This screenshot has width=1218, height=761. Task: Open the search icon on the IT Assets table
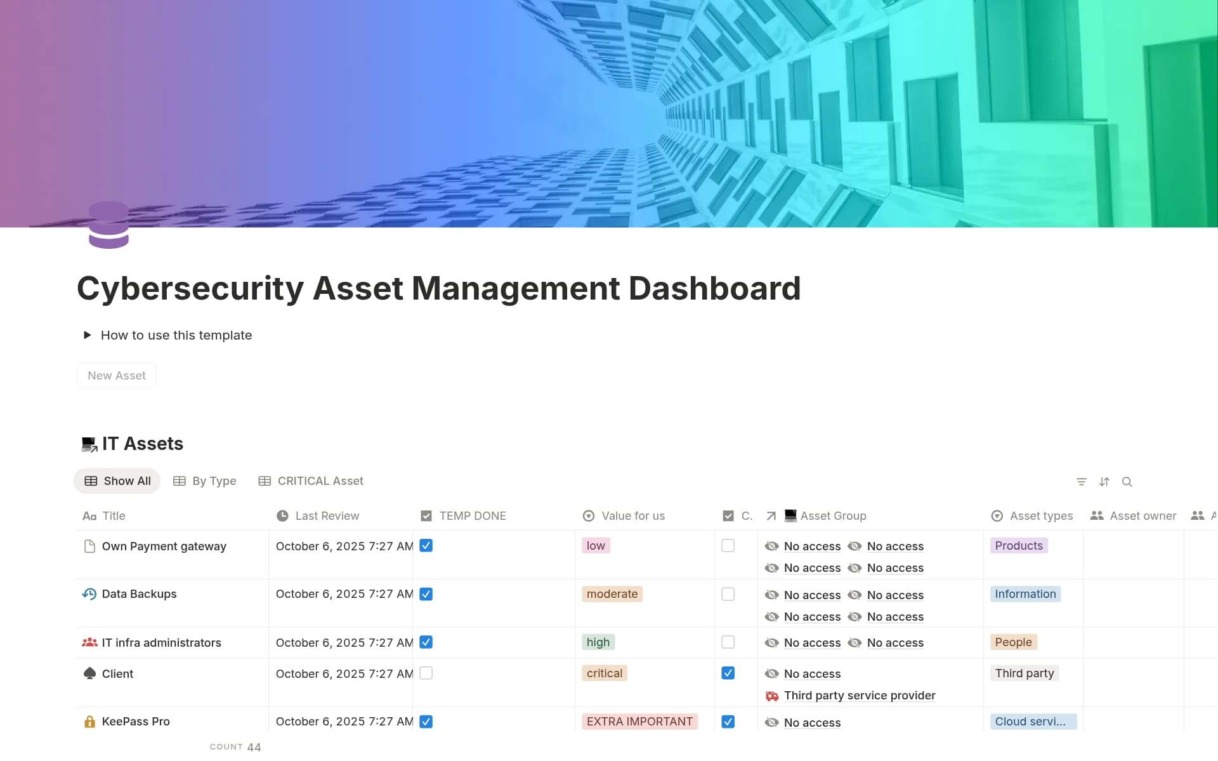pyautogui.click(x=1127, y=482)
